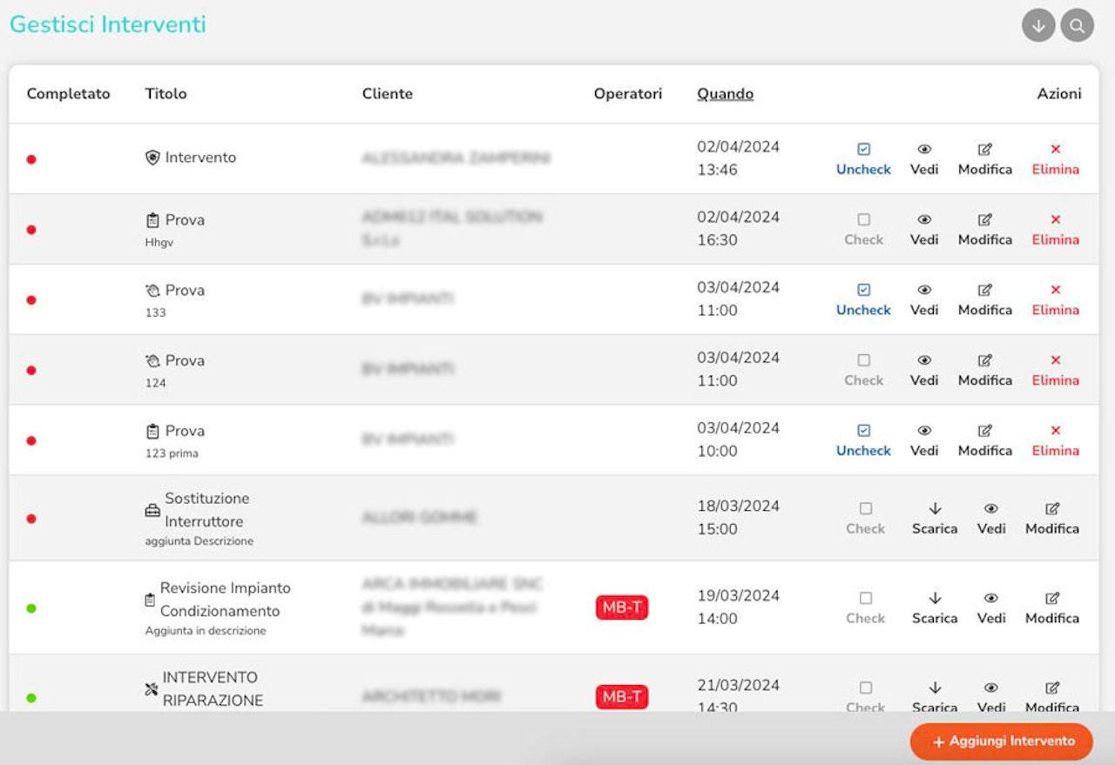Click the date 18/03/2024 15:00
This screenshot has height=765, width=1115.
(738, 518)
